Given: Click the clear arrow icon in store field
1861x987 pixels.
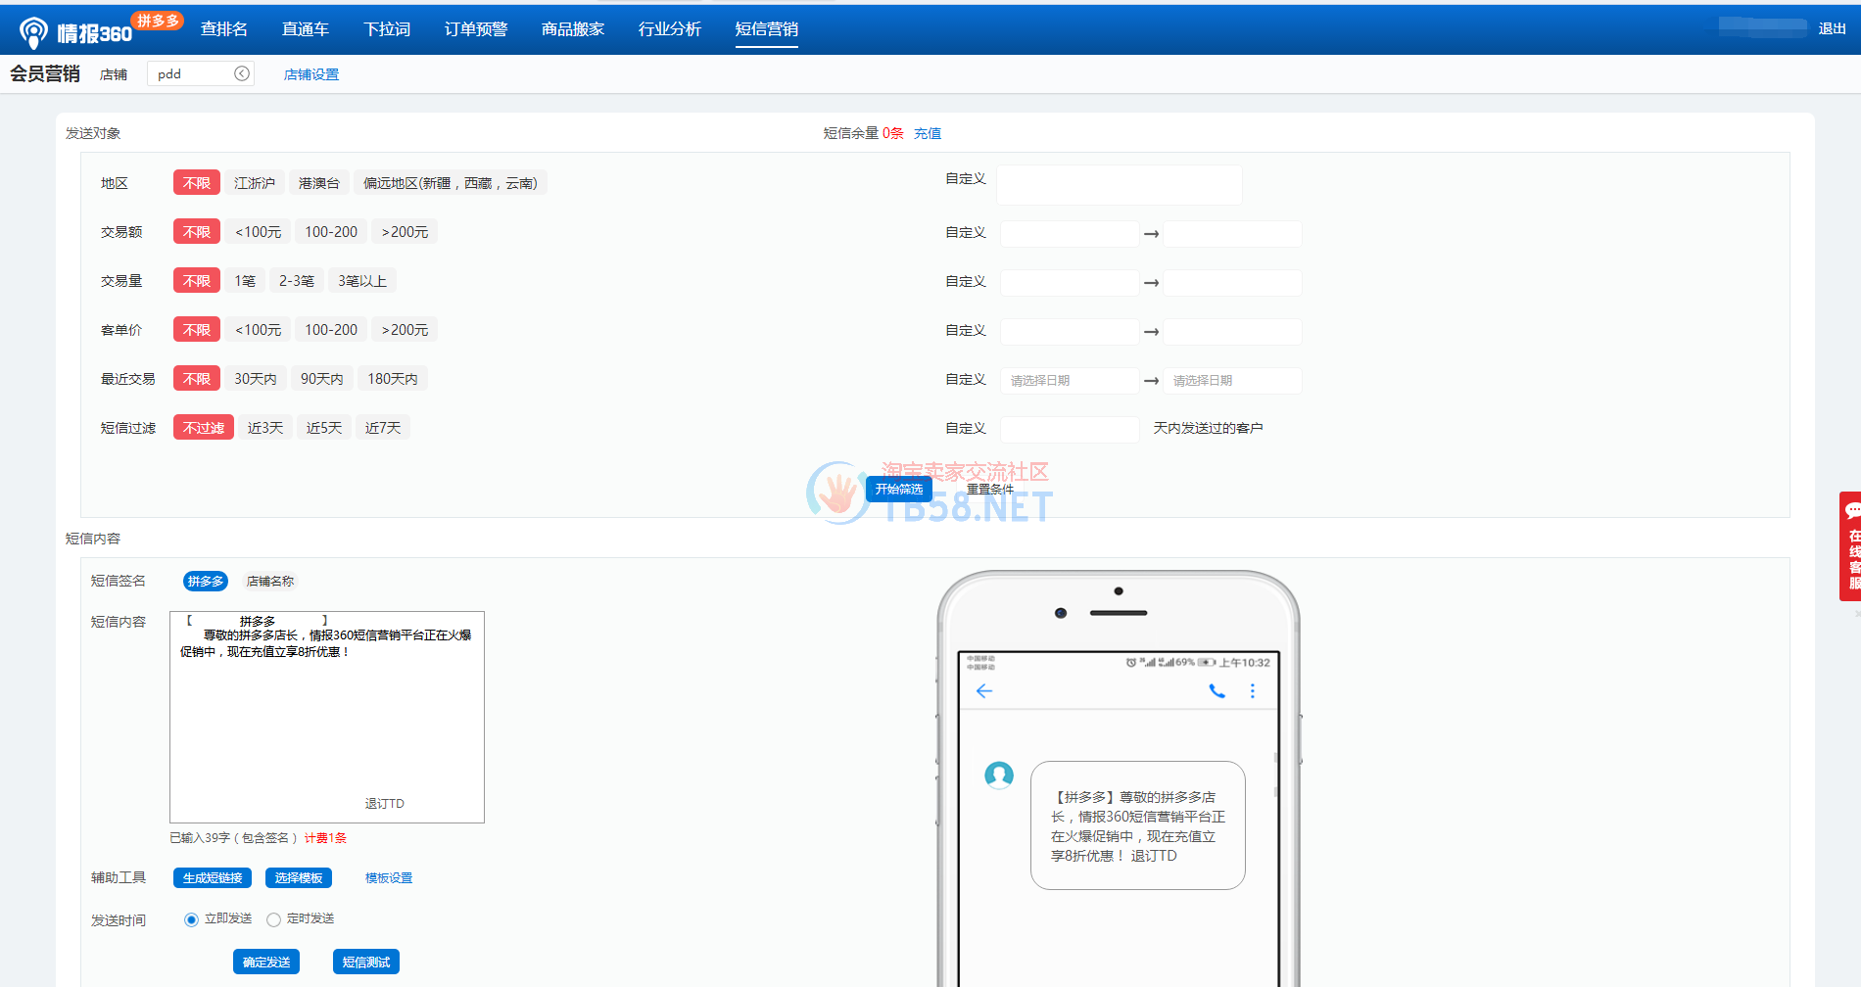Looking at the screenshot, I should [242, 73].
